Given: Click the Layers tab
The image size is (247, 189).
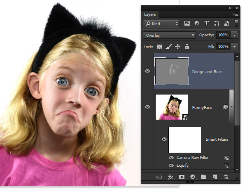Looking at the screenshot, I should click(x=150, y=14).
